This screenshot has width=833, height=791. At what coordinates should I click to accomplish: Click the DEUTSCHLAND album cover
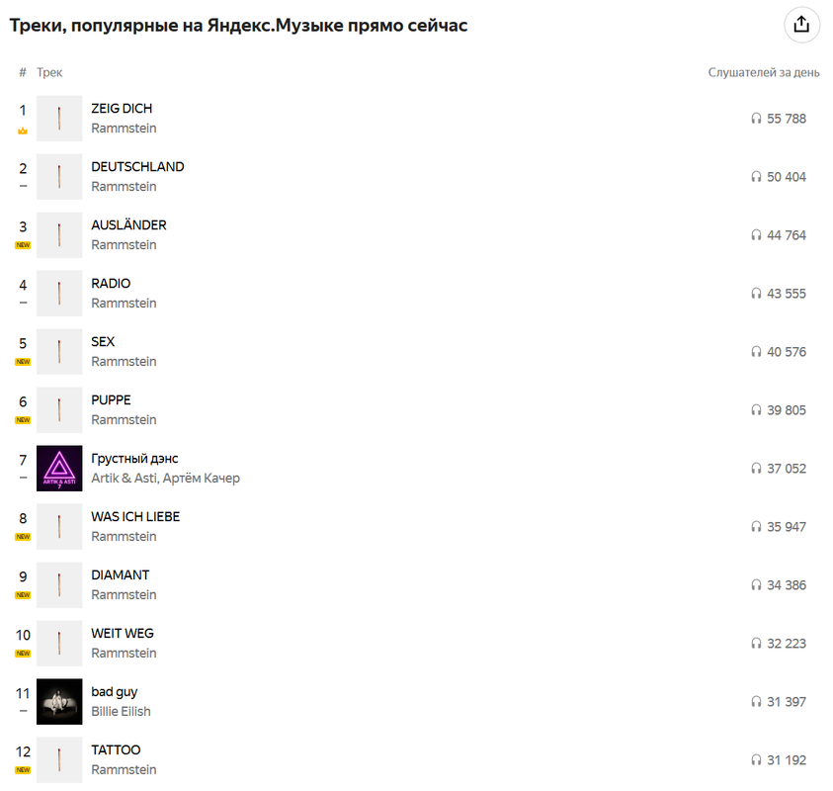click(59, 177)
